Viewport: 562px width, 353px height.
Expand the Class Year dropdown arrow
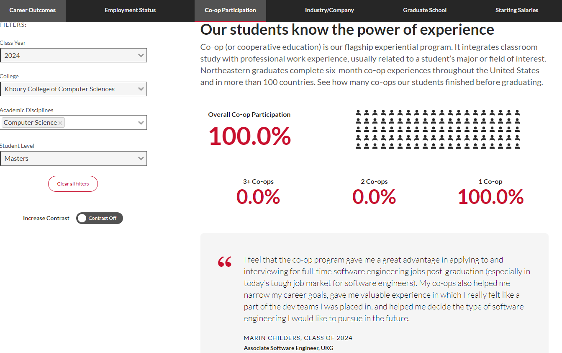point(141,55)
